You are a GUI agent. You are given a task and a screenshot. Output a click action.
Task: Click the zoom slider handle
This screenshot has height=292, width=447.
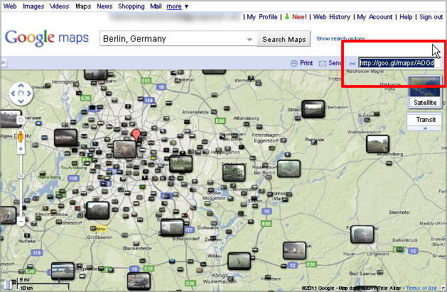[x=21, y=176]
